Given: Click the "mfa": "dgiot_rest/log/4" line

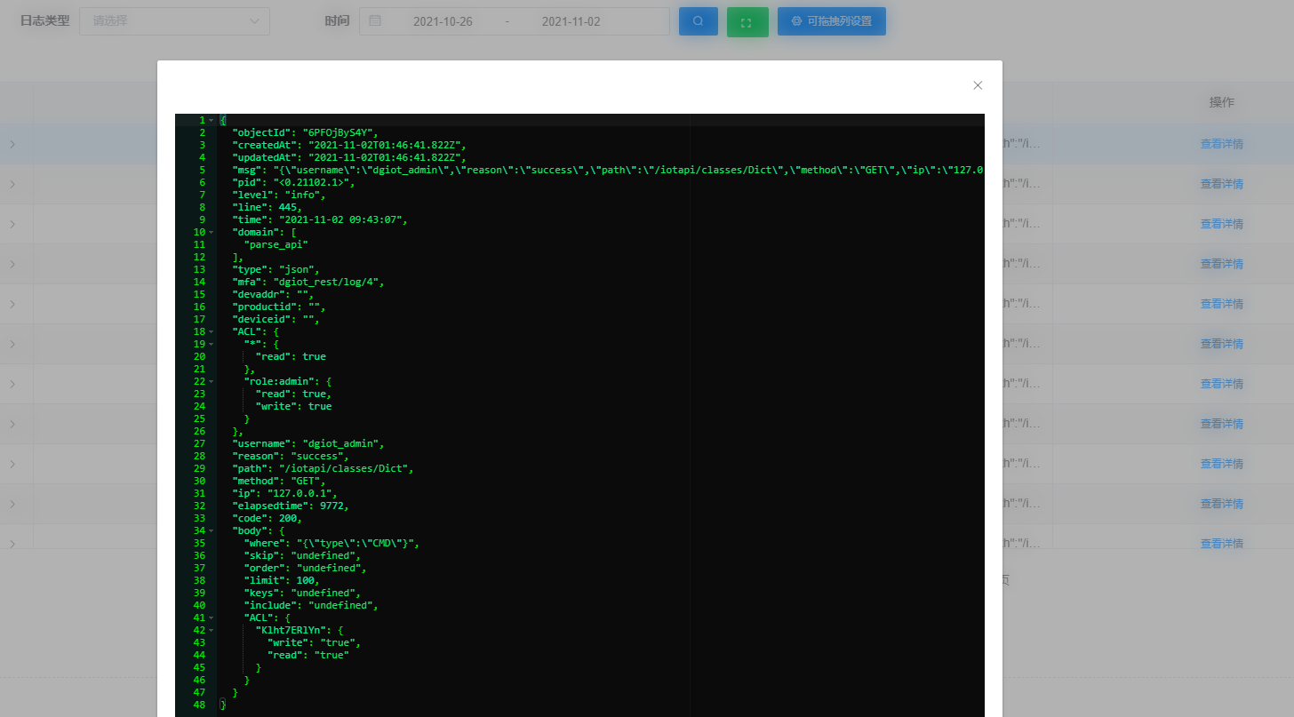Looking at the screenshot, I should pos(308,282).
